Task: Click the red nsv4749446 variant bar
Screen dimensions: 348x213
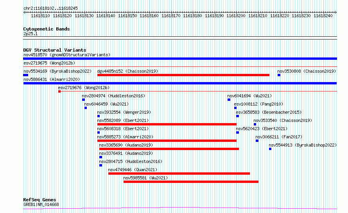Action: (179, 174)
